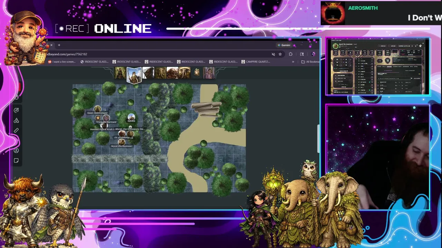Open the Chrome profile avatar
The image size is (442, 248).
(x=313, y=54)
